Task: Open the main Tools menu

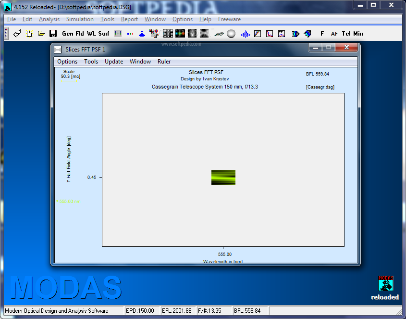Action: click(107, 19)
